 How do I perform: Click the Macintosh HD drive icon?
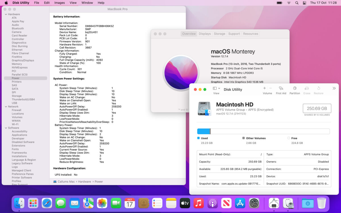pos(205,109)
